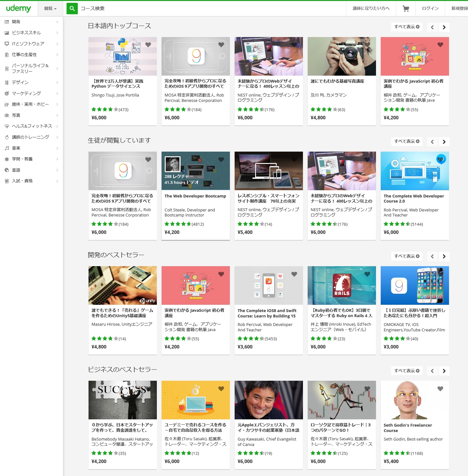Viewport: 468px width, 476px height.
Task: Wishlist The Web Developer Bootcamp heart
Action: (x=221, y=160)
